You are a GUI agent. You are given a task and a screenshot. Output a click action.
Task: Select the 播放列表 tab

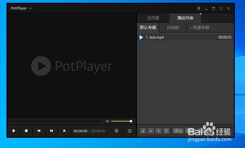pyautogui.click(x=185, y=18)
